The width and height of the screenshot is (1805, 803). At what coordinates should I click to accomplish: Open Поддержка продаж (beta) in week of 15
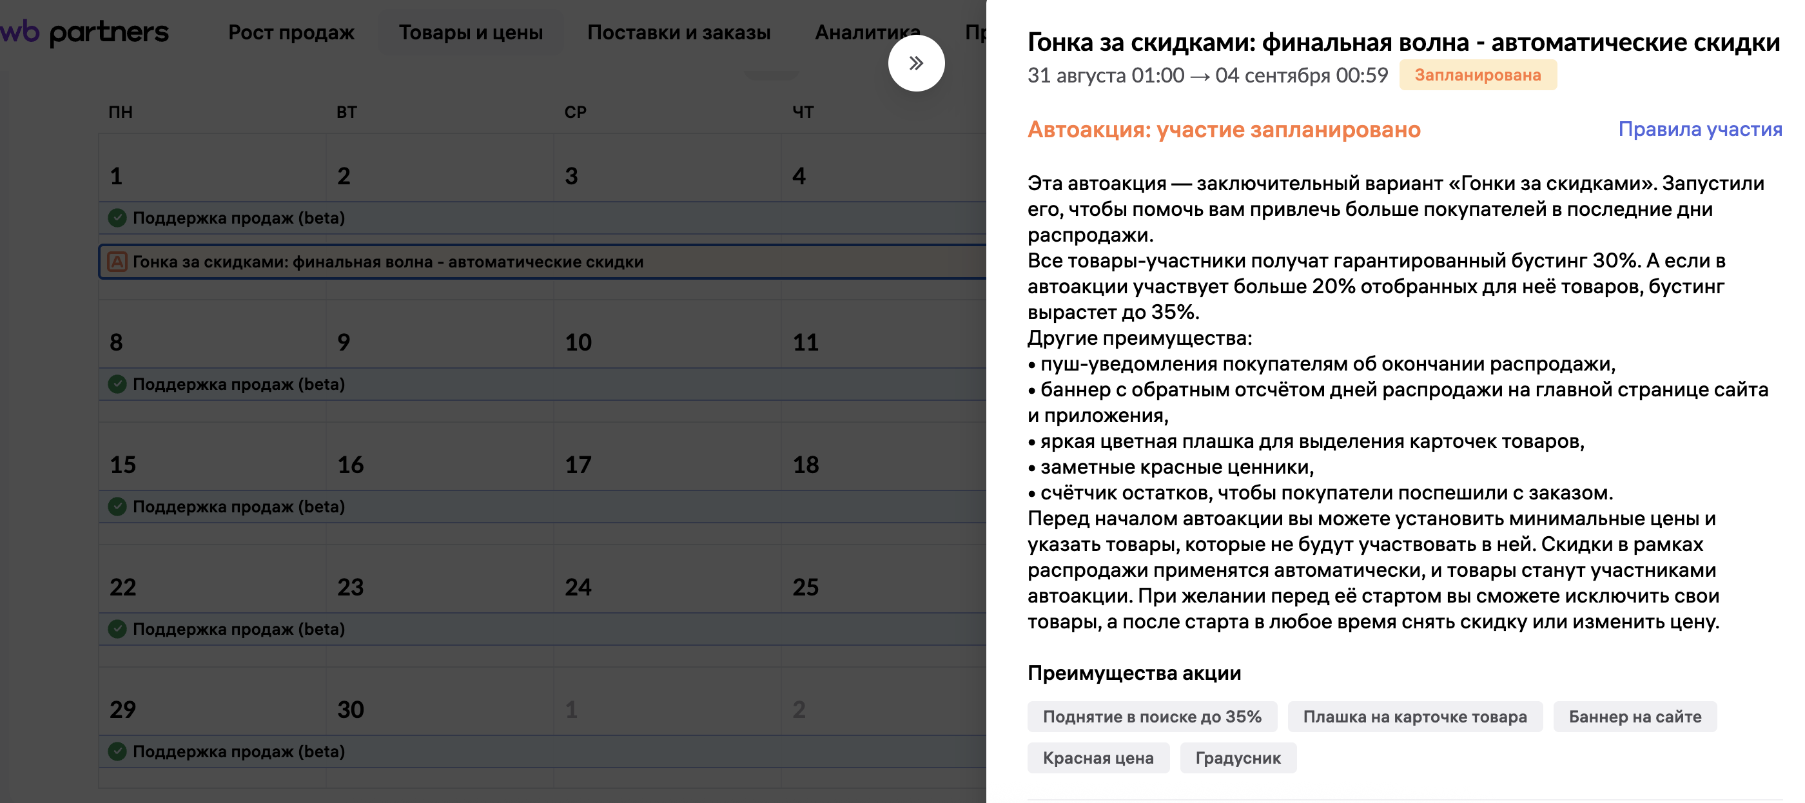542,507
